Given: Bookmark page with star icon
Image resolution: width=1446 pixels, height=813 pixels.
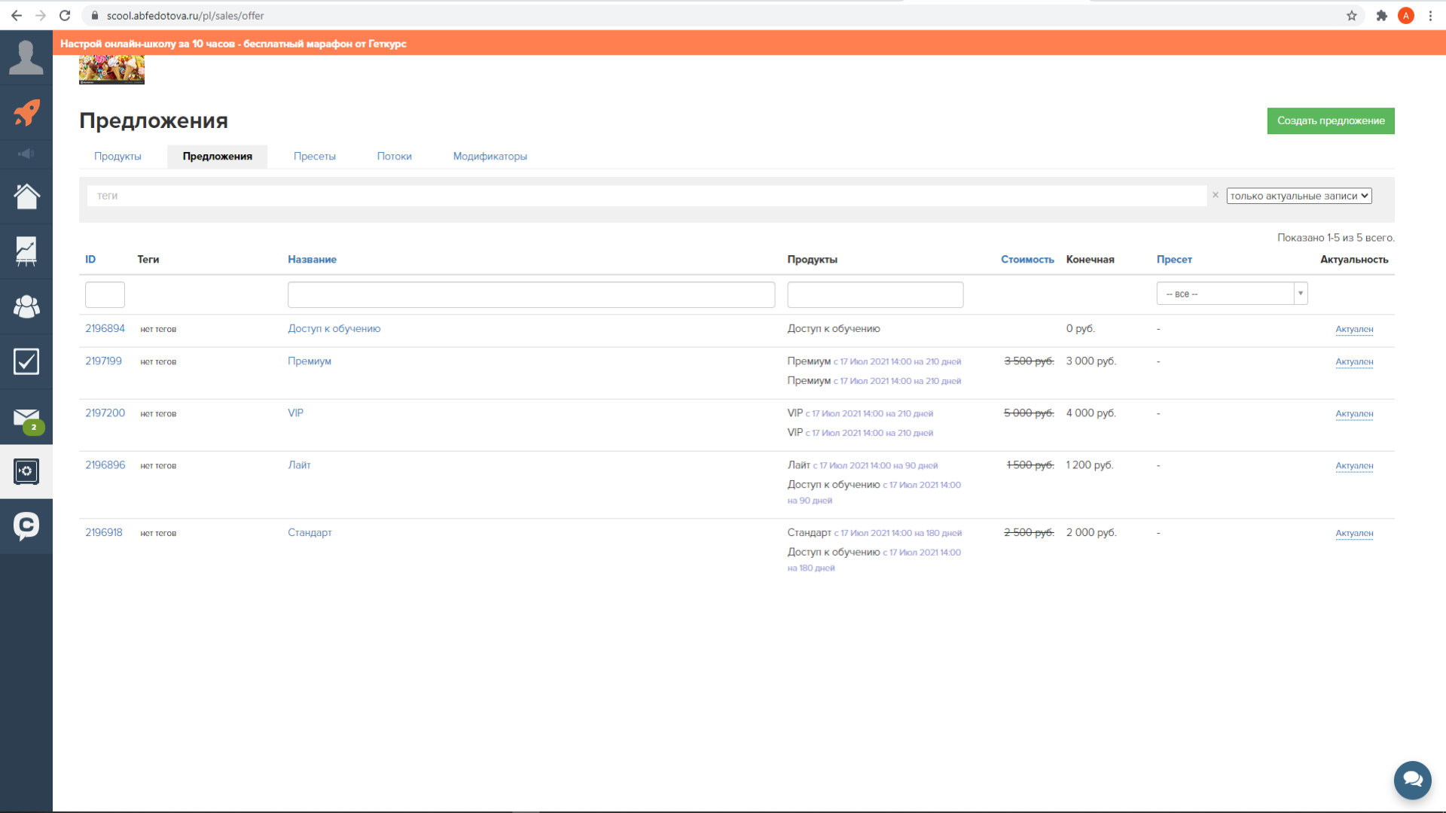Looking at the screenshot, I should click(1352, 16).
